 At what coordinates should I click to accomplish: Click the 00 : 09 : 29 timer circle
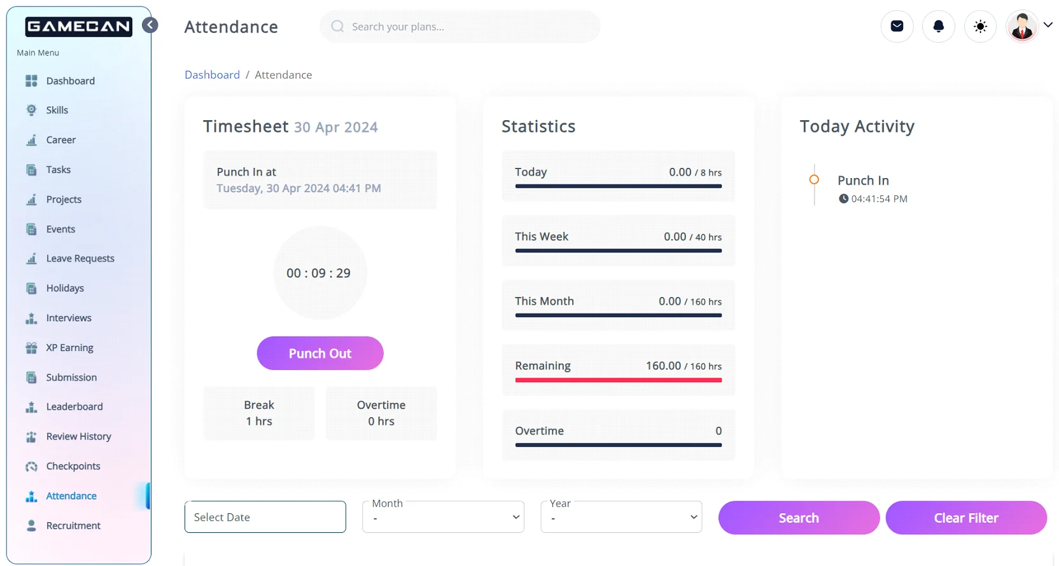coord(320,273)
